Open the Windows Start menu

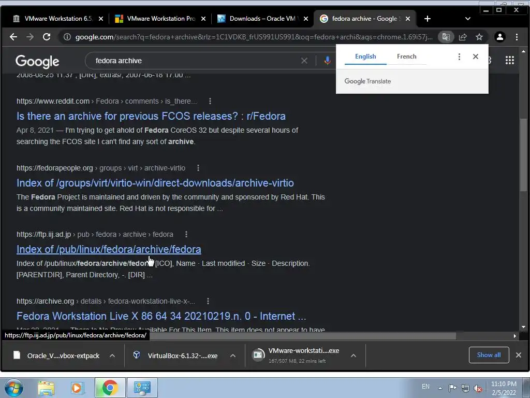pyautogui.click(x=13, y=388)
